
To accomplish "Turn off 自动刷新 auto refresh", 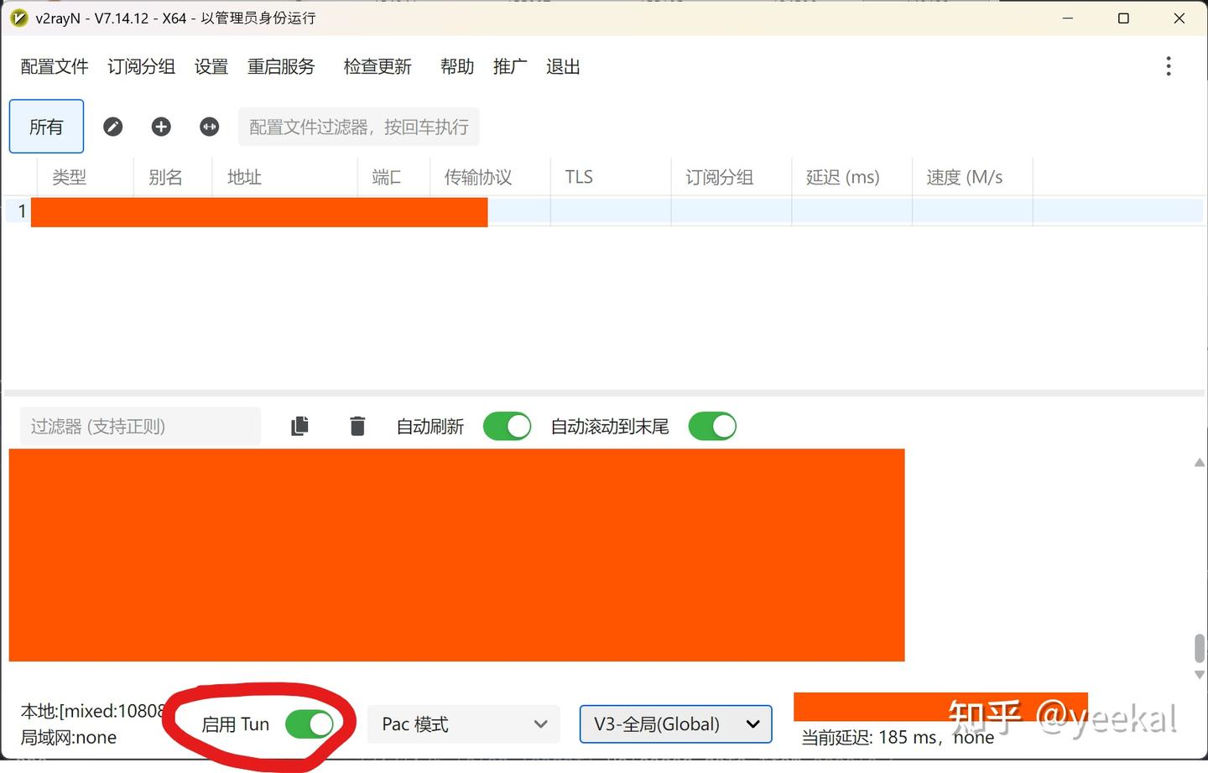I will (x=507, y=426).
